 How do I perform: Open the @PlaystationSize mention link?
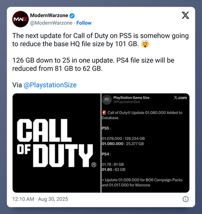pos(50,85)
